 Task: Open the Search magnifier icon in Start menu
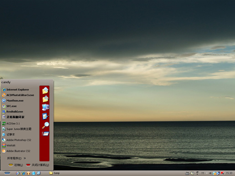point(46,125)
